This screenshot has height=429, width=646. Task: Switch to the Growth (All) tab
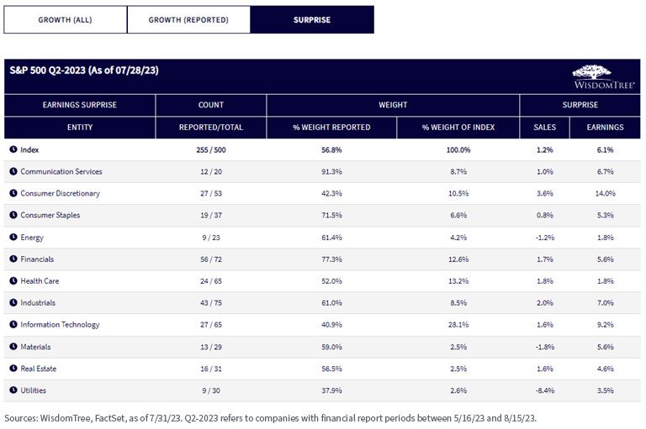pos(65,20)
